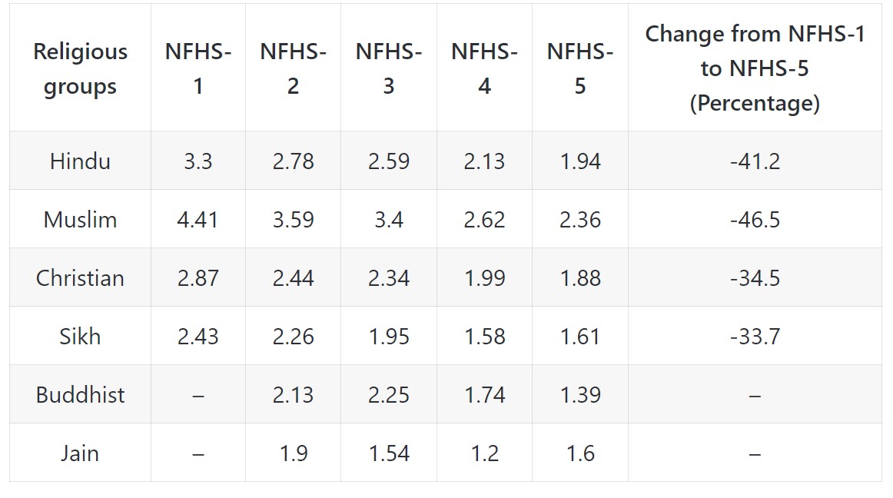Click the Hindu change value -41.2
The width and height of the screenshot is (893, 498).
pos(755,161)
